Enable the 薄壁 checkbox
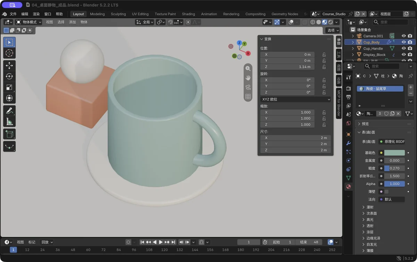The width and height of the screenshot is (417, 262). pyautogui.click(x=386, y=192)
